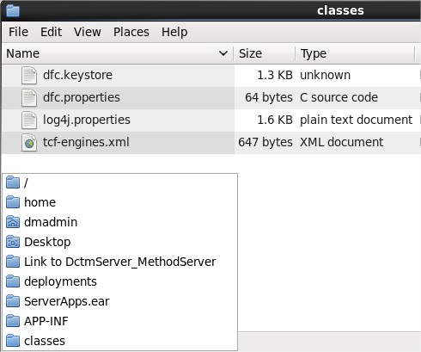The width and height of the screenshot is (421, 352).
Task: Go to the APP-INF location
Action: point(46,321)
